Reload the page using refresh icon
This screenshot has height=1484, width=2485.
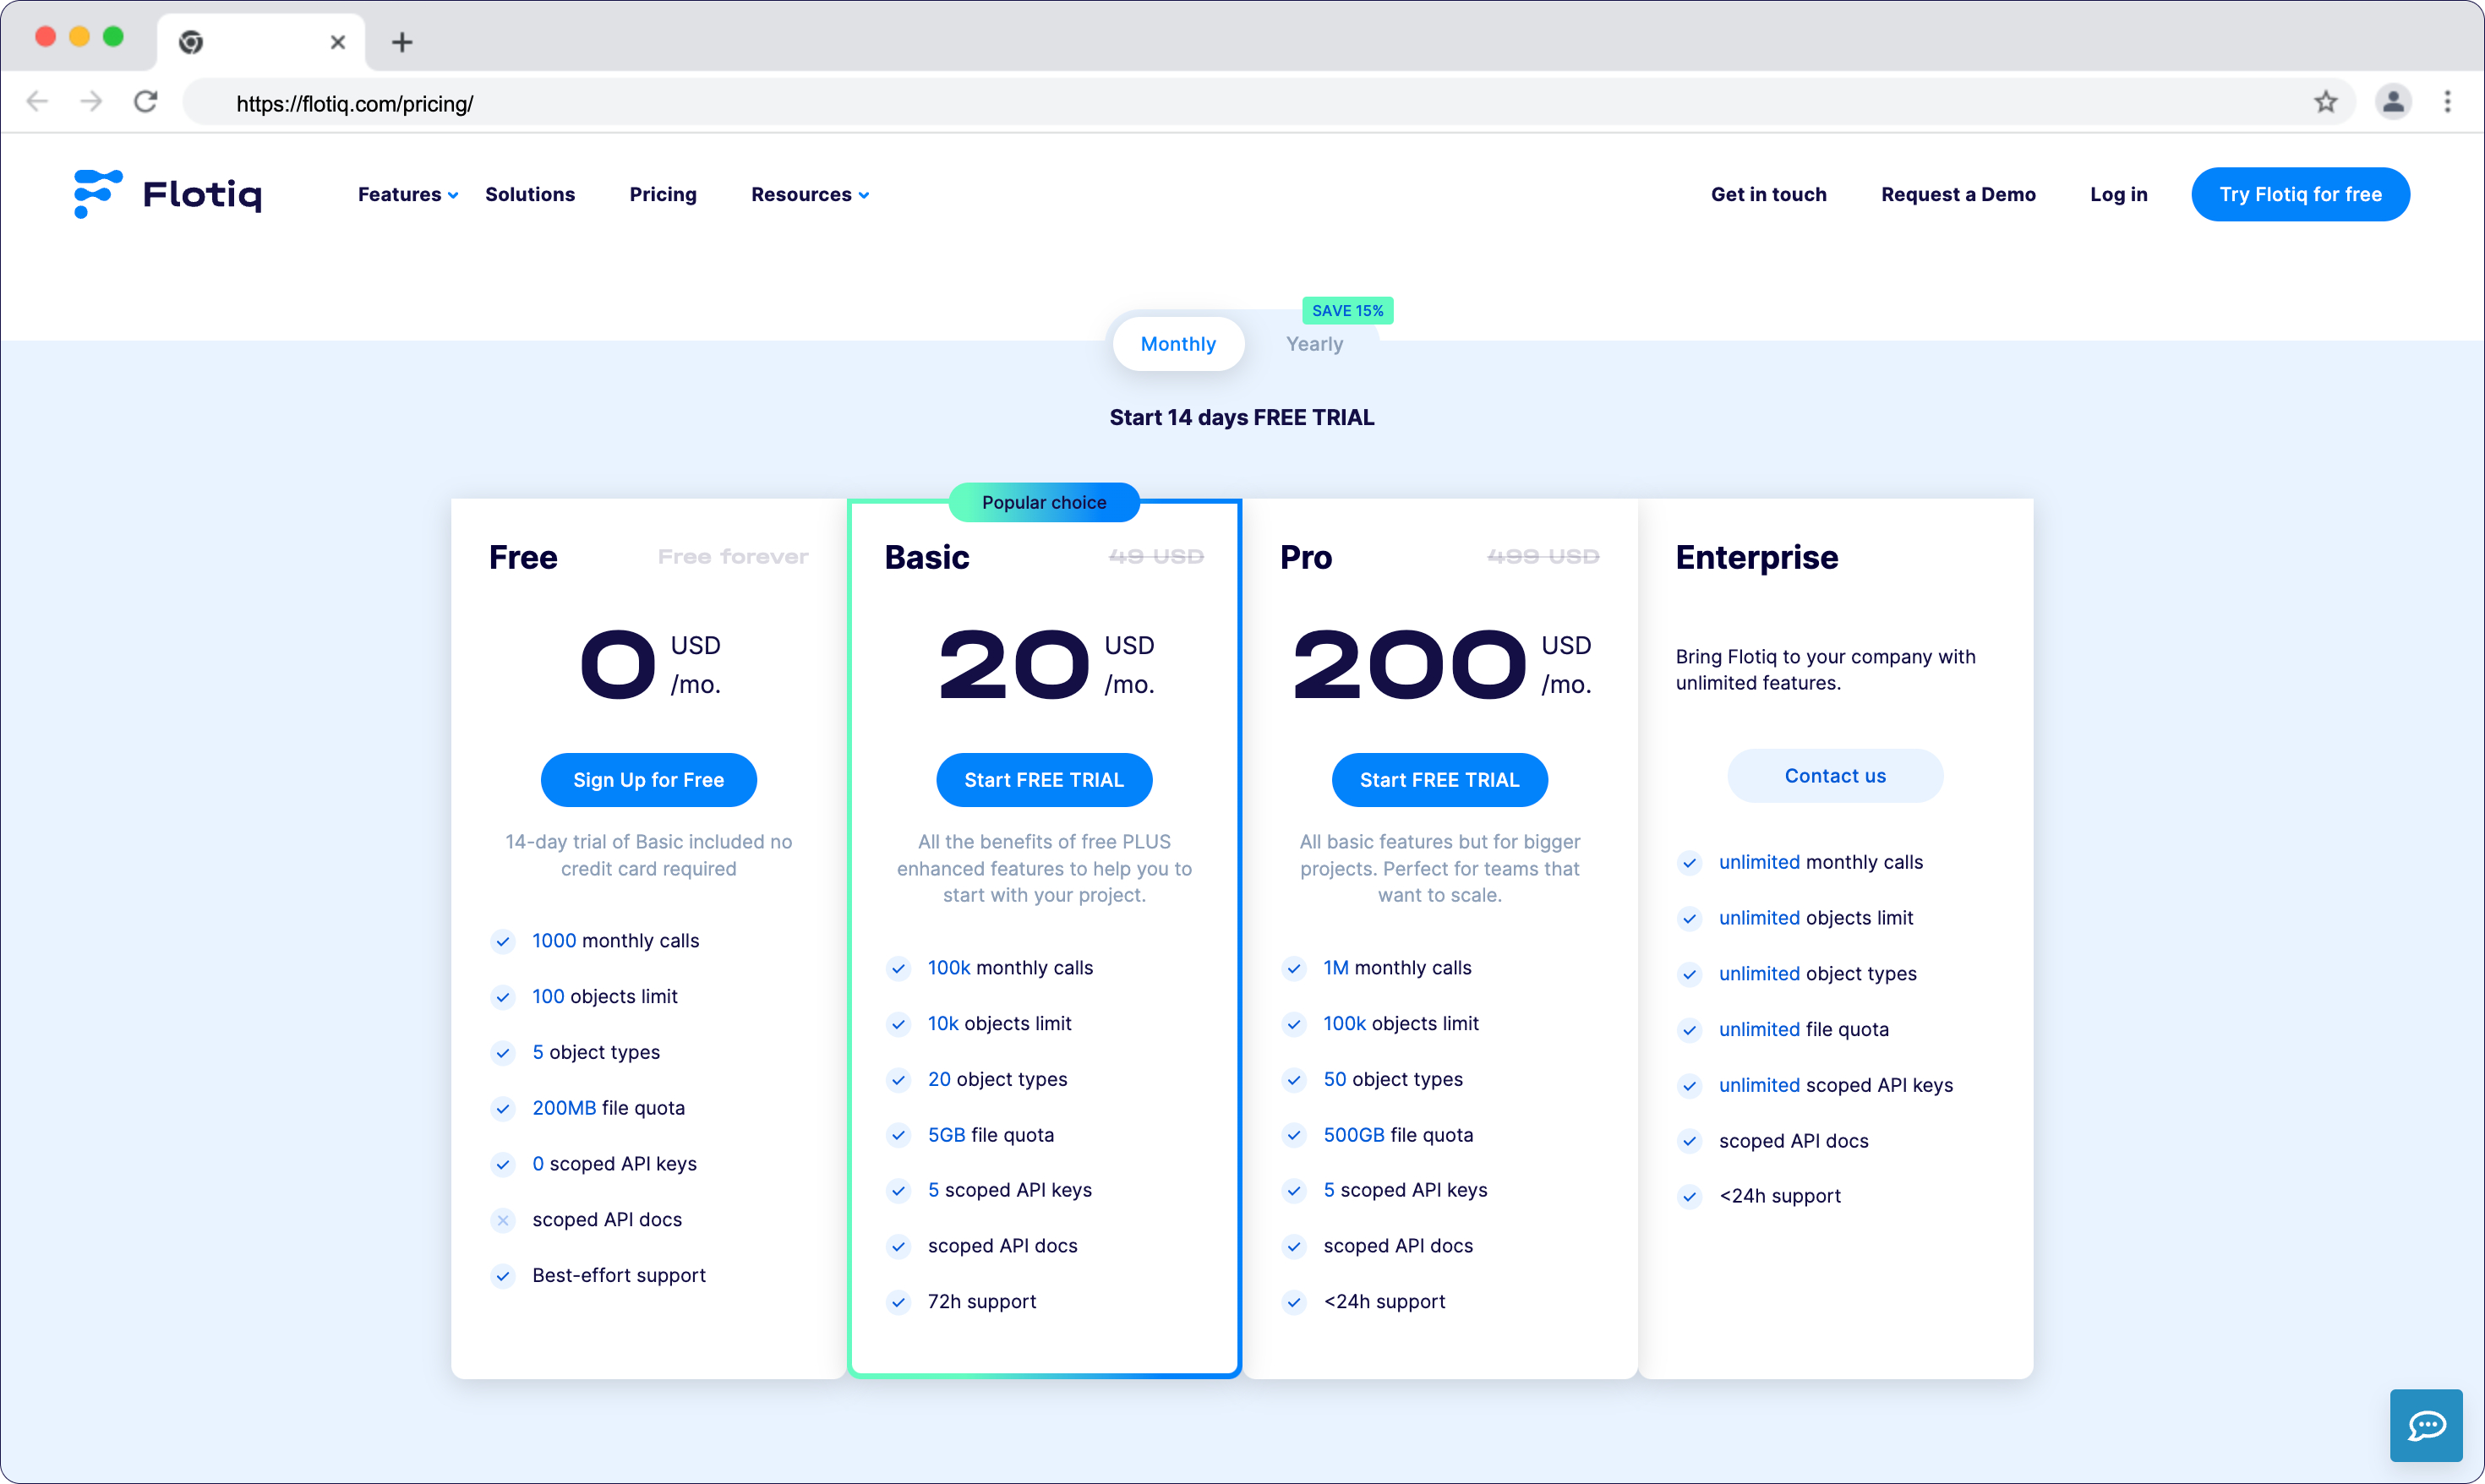pos(146,102)
